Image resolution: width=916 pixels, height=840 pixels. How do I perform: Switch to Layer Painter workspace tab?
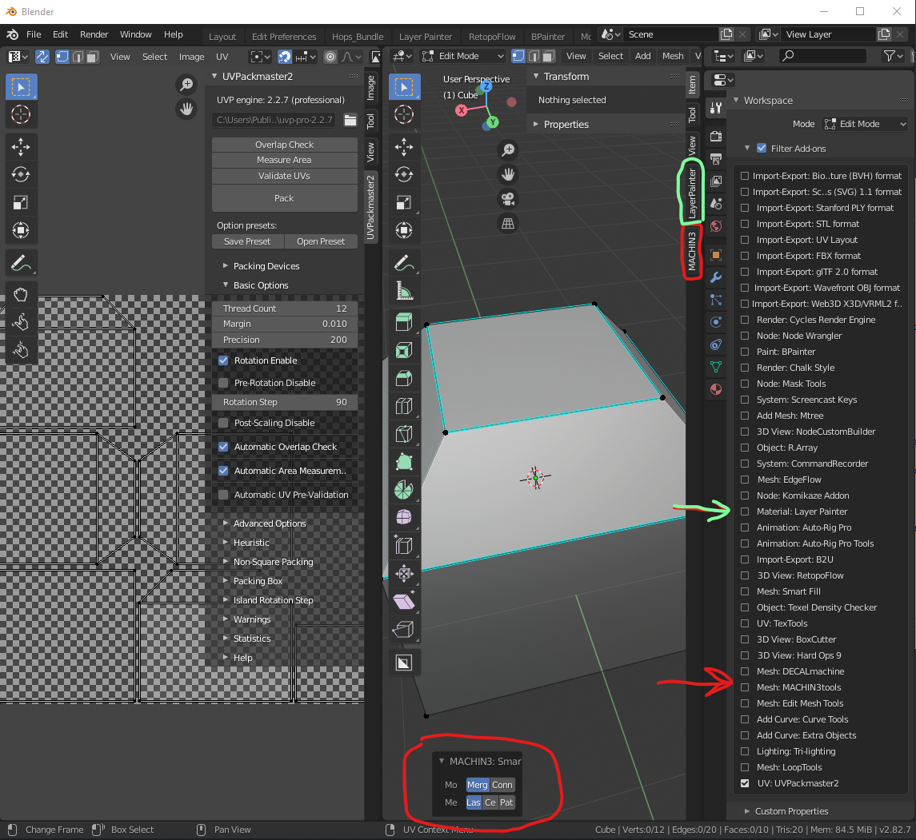(426, 36)
